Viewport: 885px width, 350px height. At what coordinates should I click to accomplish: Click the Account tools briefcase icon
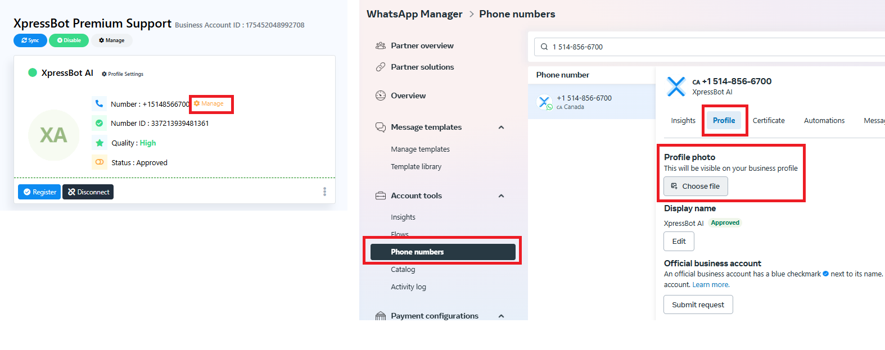coord(381,196)
